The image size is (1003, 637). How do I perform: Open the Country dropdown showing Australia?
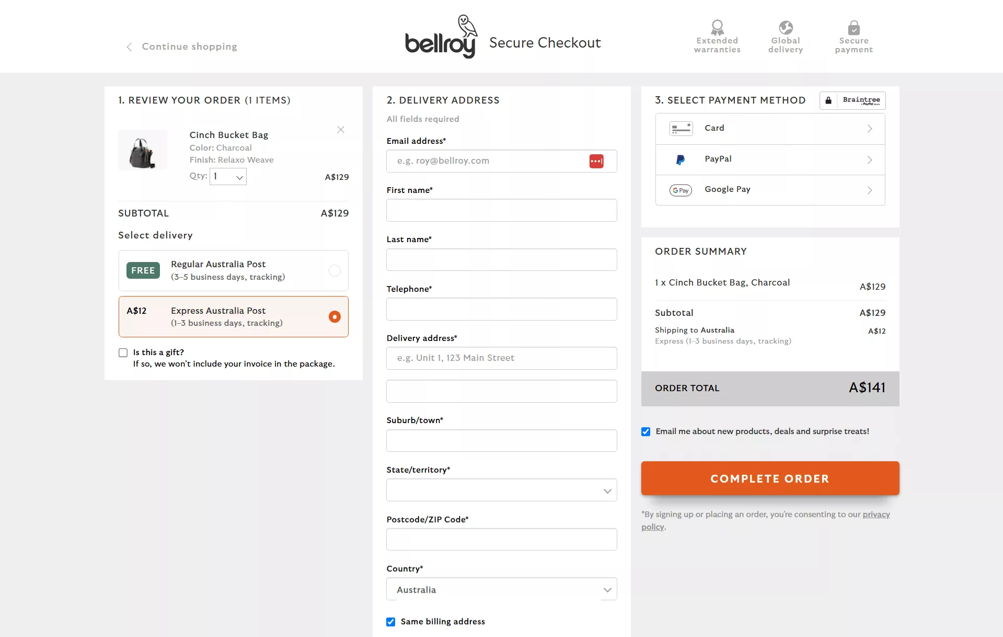(501, 589)
